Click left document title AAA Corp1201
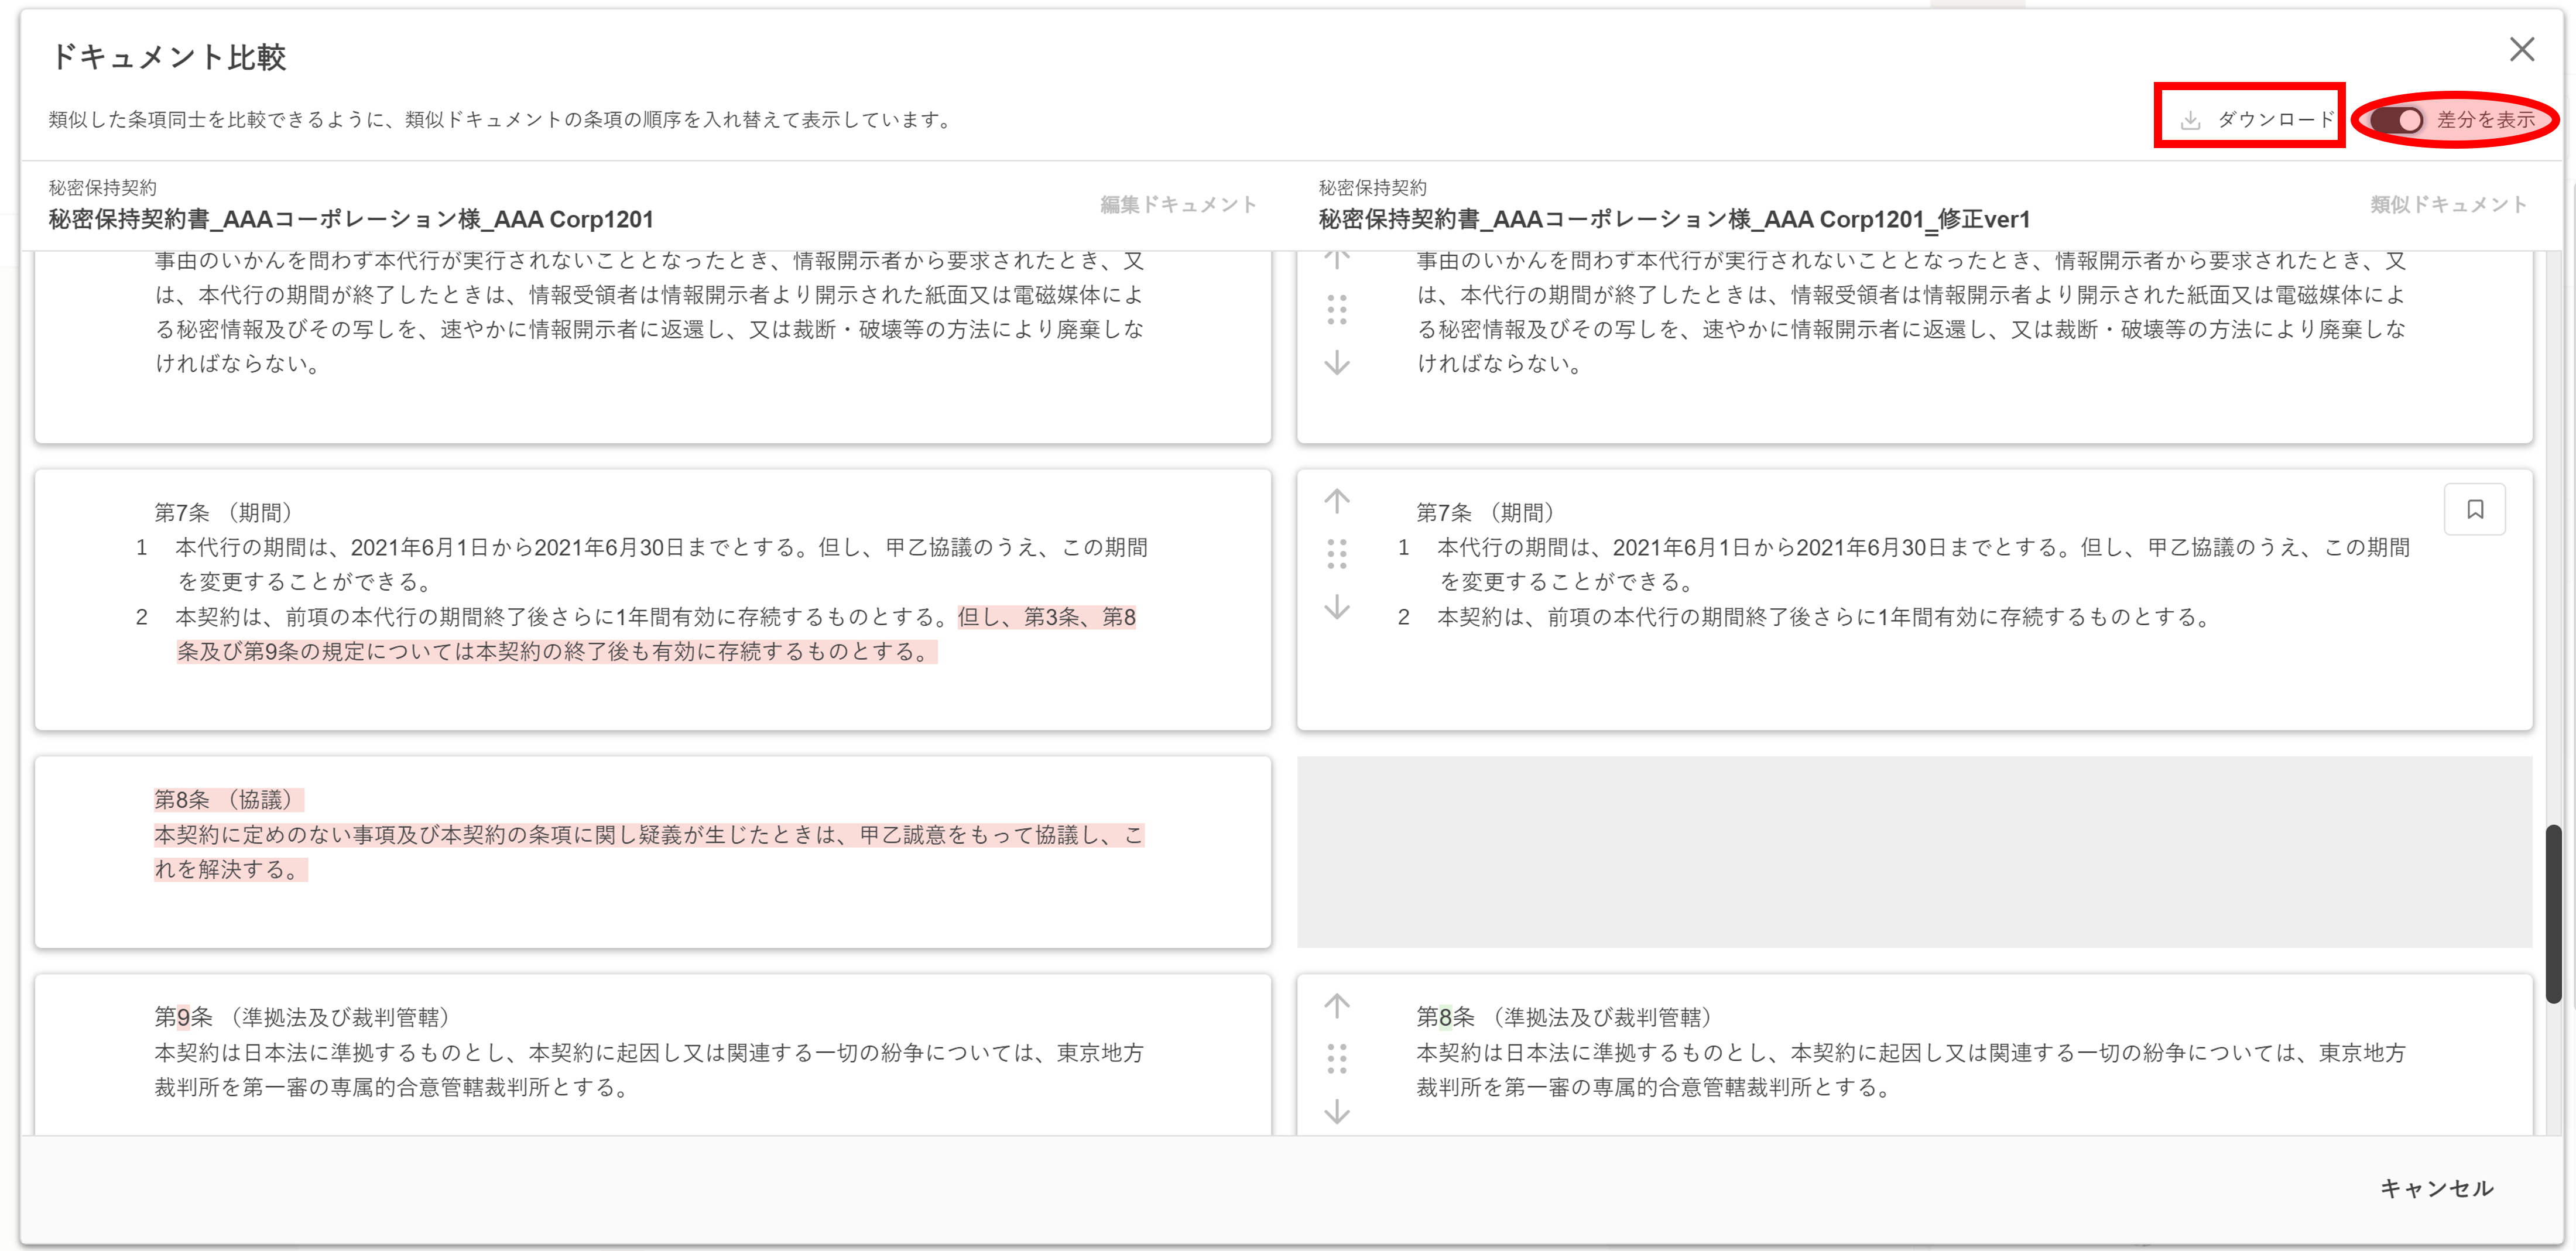Viewport: 2576px width, 1251px height. pyautogui.click(x=351, y=219)
